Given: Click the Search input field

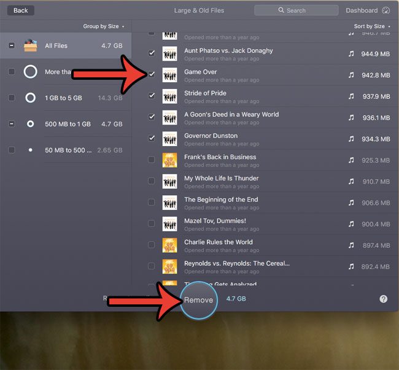Looking at the screenshot, I should tap(296, 10).
